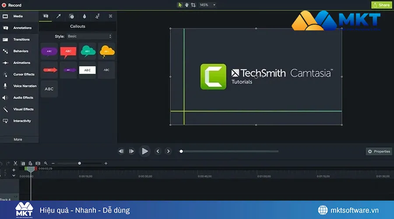Click the Redo arrow on timeline toolbar

[8, 163]
